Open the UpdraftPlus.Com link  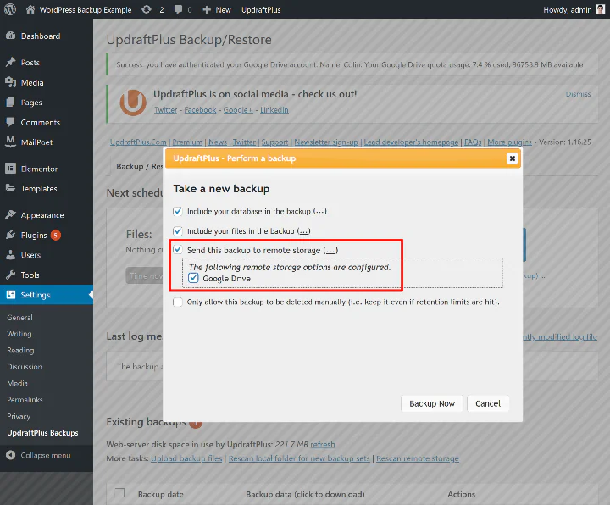[138, 142]
